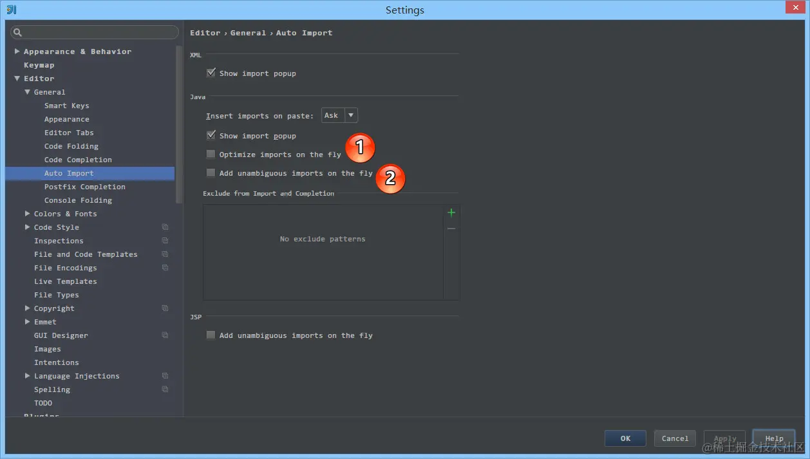Click the modified-settings icon beside Code Style
The width and height of the screenshot is (810, 459).
[x=165, y=227]
